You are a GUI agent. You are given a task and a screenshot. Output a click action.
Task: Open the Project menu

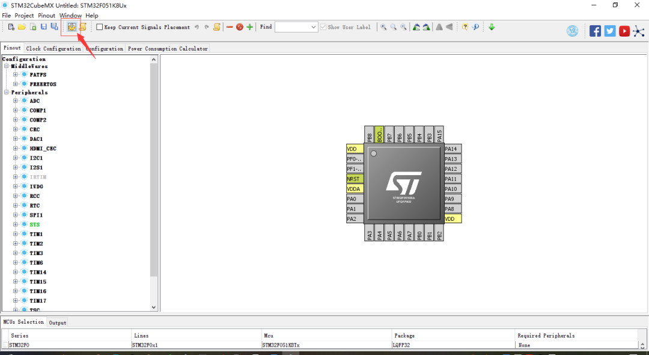click(25, 15)
